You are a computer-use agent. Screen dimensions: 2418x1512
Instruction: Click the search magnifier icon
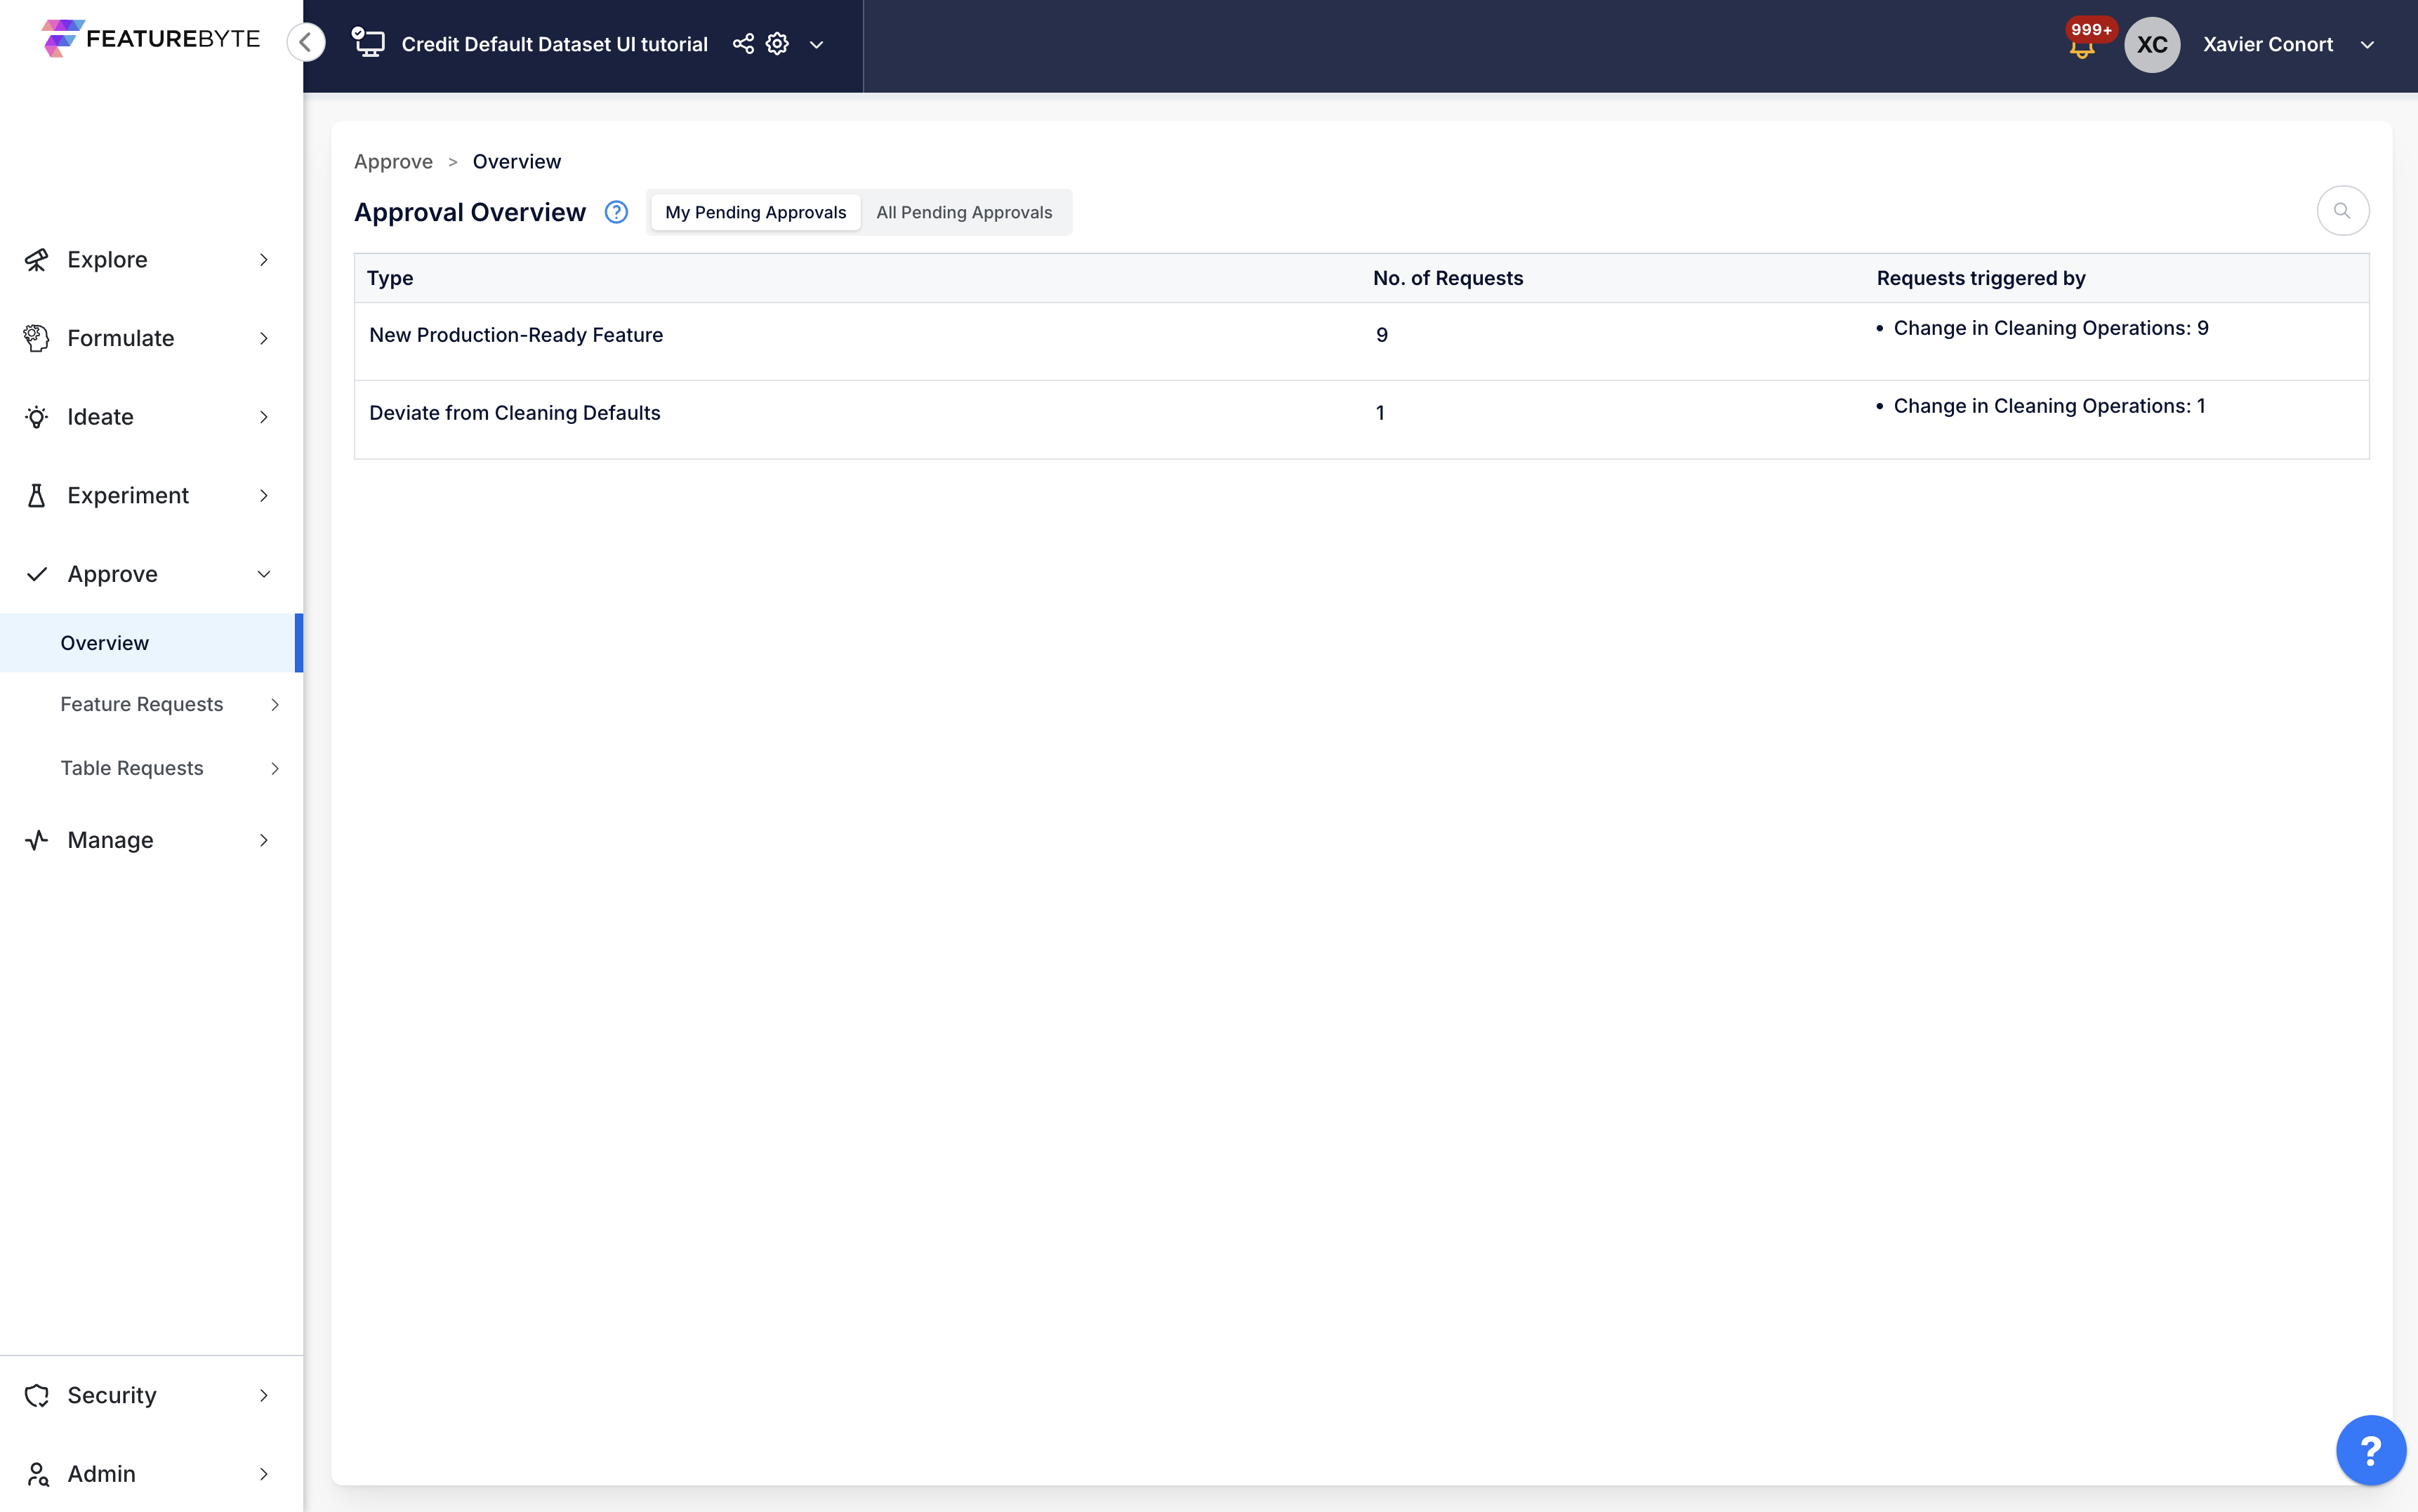tap(2342, 211)
